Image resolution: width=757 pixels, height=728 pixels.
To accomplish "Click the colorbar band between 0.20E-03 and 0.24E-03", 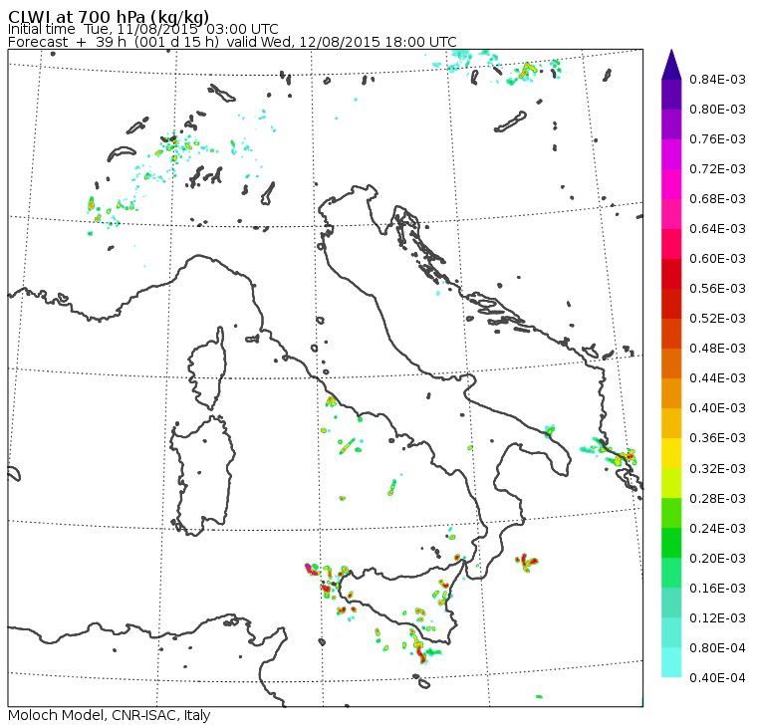I will click(x=671, y=543).
